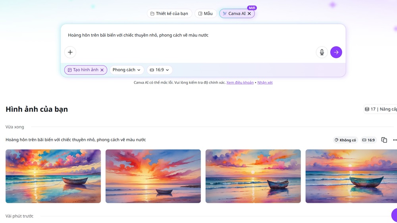This screenshot has width=397, height=223.
Task: Click the Hình ảnh của bạn heading
Action: [x=37, y=110]
